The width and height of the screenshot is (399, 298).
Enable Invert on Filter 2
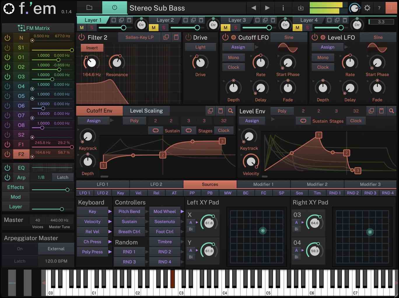92,47
